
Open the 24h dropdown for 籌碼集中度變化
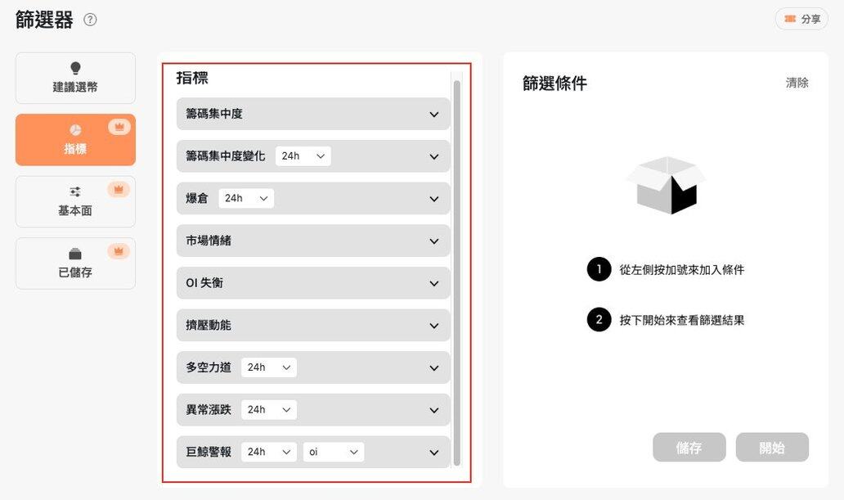click(303, 156)
